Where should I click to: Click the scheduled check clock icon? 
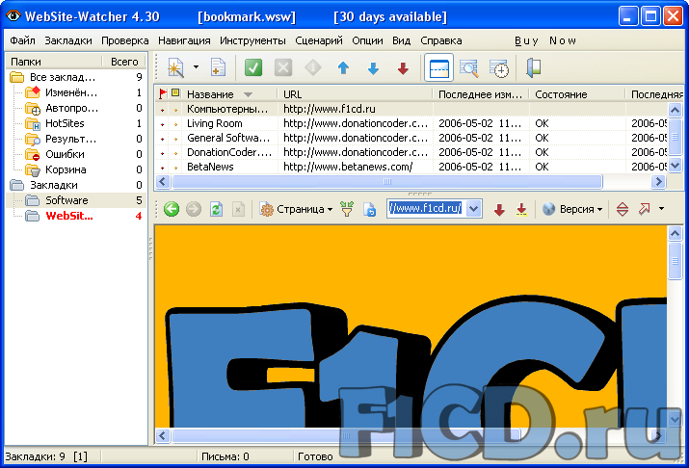tap(499, 68)
